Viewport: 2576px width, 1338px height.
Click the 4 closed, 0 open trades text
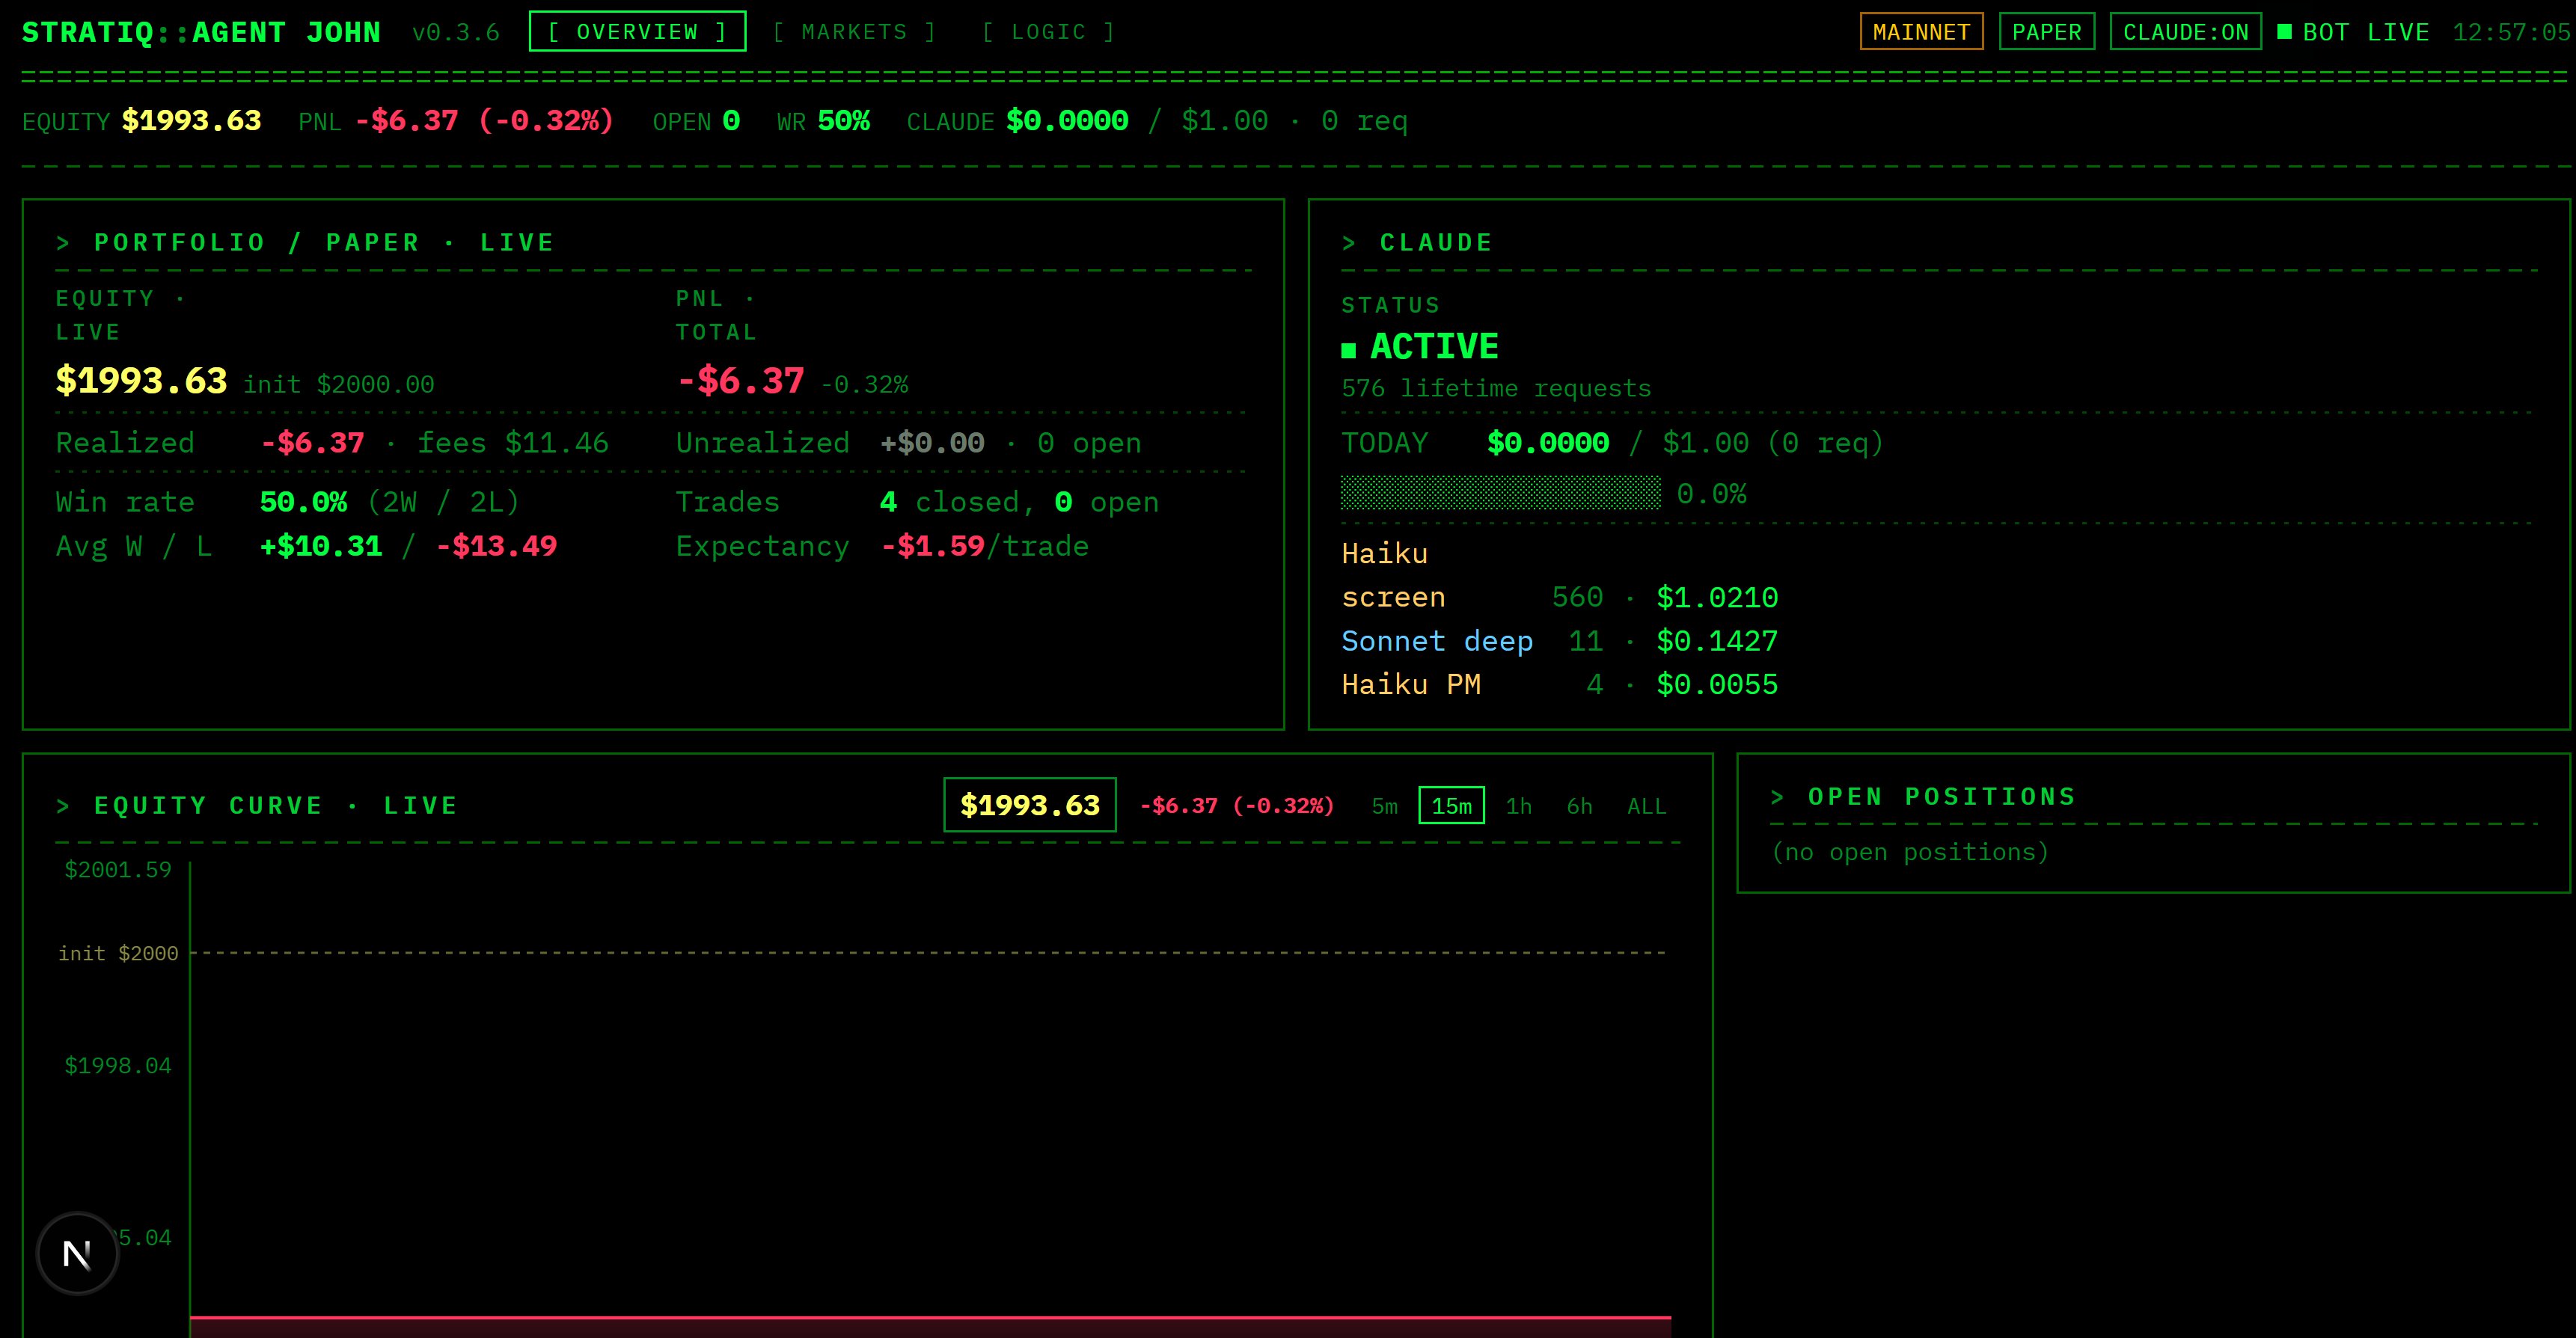coord(1019,502)
